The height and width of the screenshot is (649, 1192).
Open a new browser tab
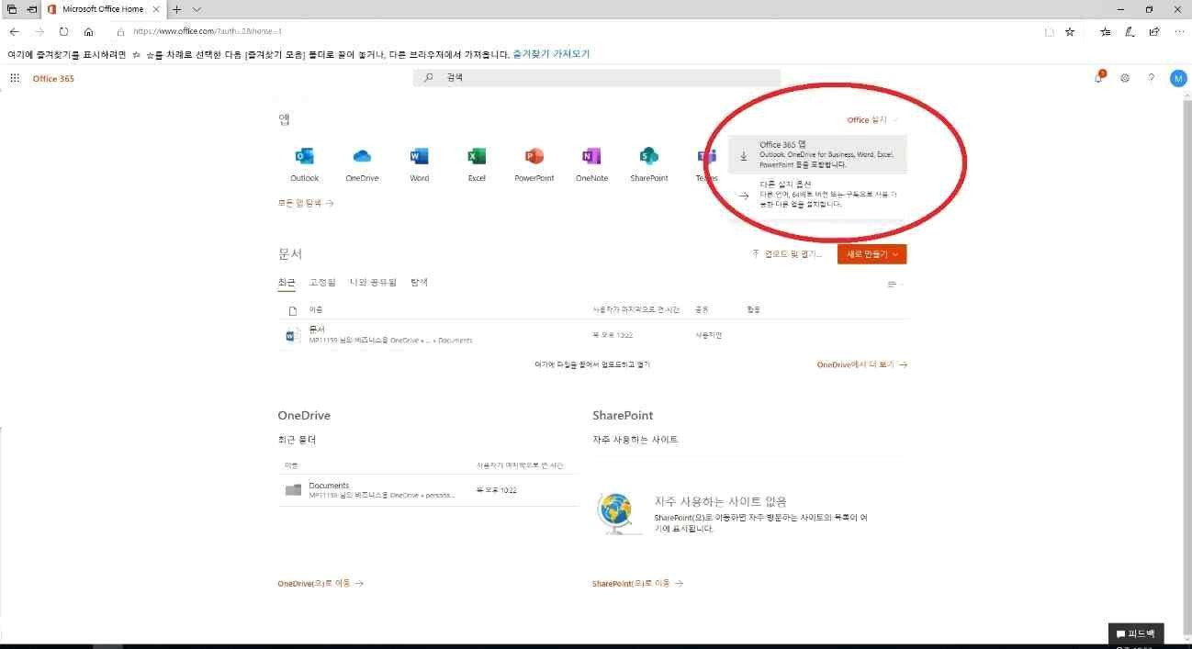click(x=177, y=8)
